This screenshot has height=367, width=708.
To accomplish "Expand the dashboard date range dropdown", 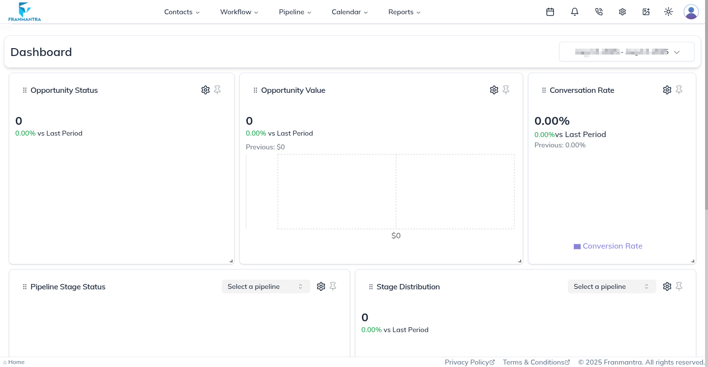I will (626, 52).
